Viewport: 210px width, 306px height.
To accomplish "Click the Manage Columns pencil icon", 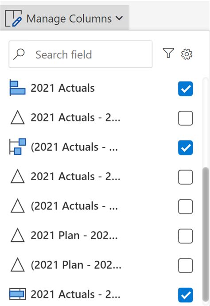I will click(13, 18).
